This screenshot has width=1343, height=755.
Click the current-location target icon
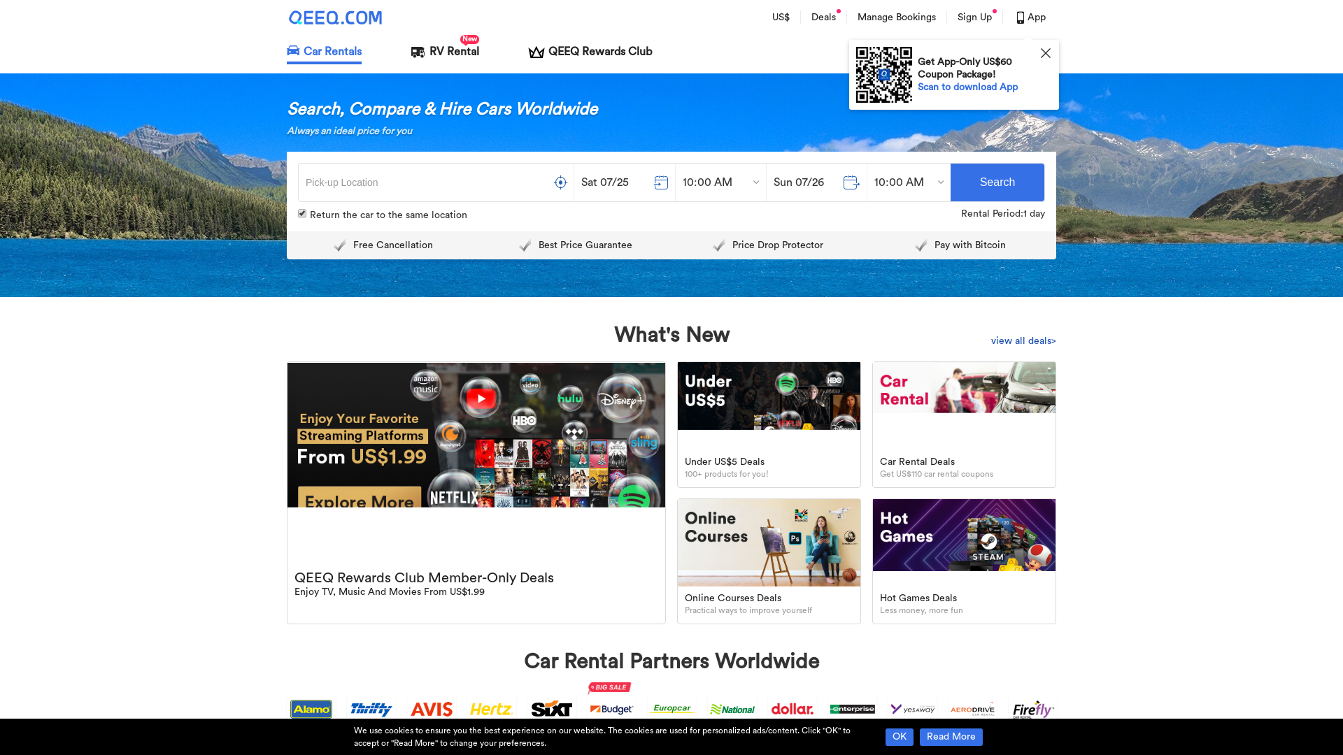coord(560,182)
